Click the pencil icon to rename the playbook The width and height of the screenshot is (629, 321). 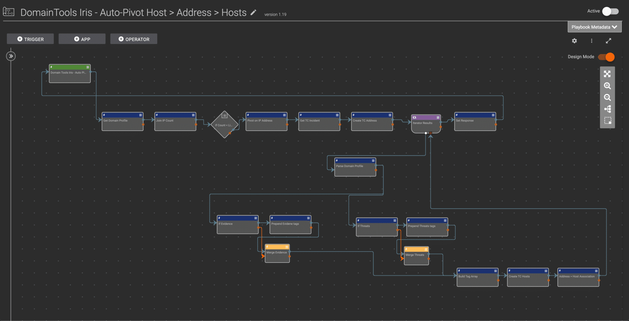click(253, 12)
